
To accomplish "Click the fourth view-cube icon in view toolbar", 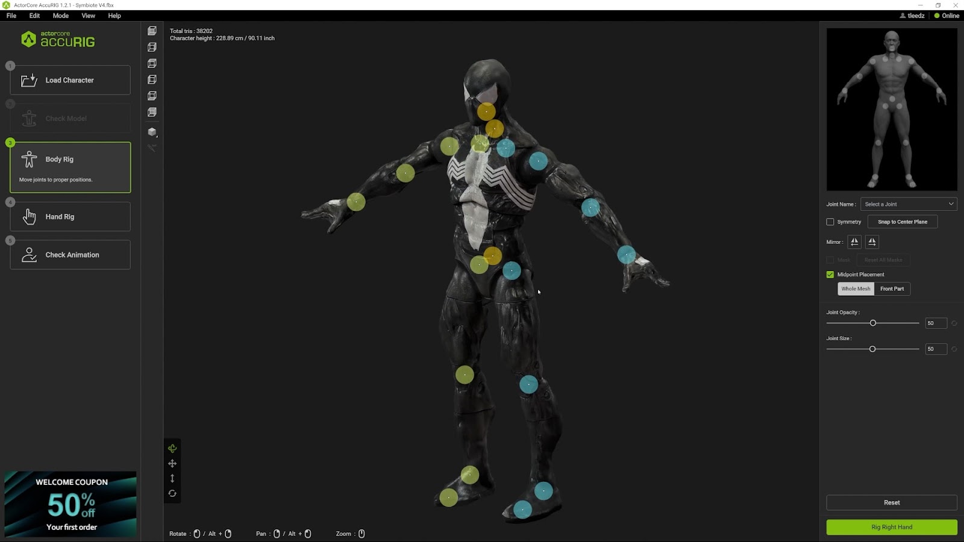I will (x=152, y=79).
